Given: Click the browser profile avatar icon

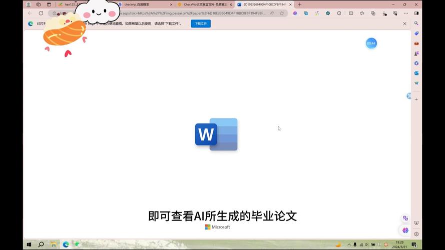Looking at the screenshot, I should click(29, 4).
